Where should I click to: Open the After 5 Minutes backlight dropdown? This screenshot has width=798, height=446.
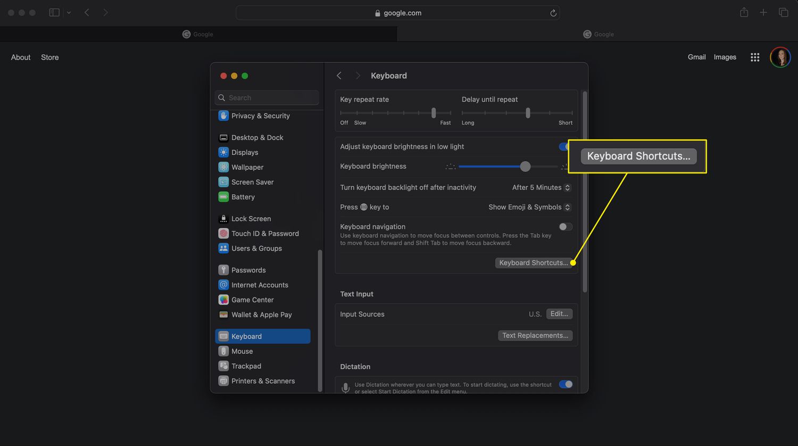(541, 187)
